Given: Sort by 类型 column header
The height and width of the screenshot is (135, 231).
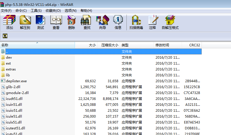Looking at the screenshot, I should (137, 45).
